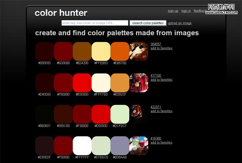Image resolution: width=242 pixels, height=163 pixels.
Task: Select the #D50000 color swatch
Action: [x=101, y=115]
